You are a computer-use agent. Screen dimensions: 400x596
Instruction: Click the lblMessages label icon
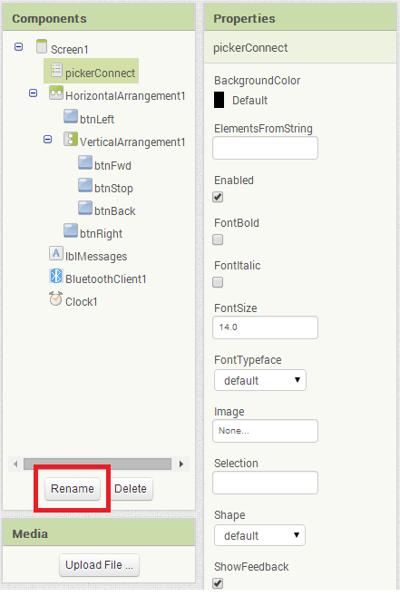coord(56,253)
